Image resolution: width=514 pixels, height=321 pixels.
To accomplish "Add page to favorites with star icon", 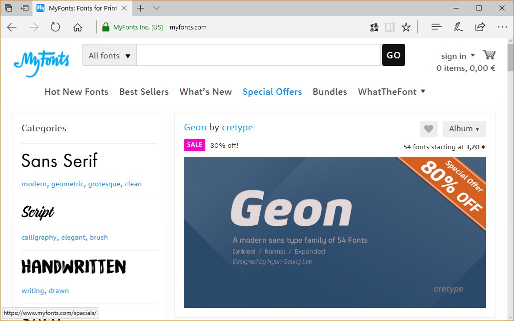I will (406, 27).
